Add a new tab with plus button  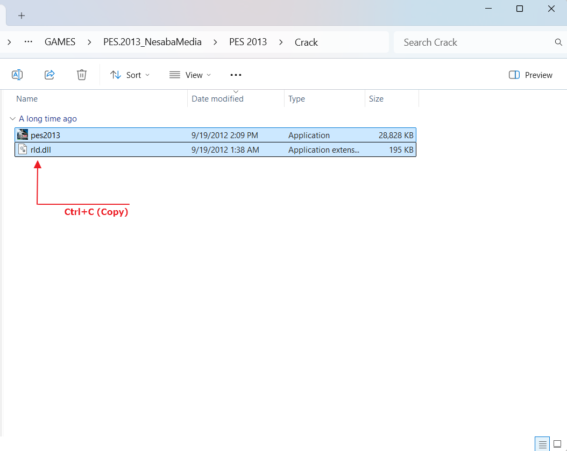tap(22, 16)
